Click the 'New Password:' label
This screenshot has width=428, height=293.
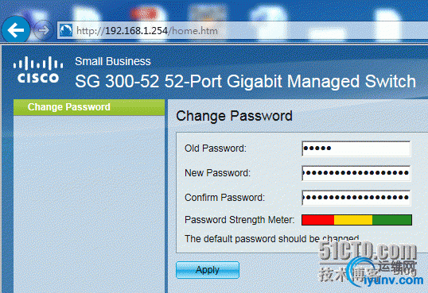point(217,173)
